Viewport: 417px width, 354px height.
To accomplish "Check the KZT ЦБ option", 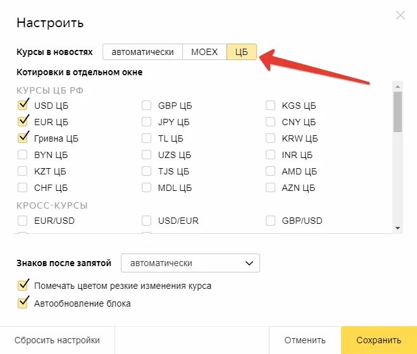I will pos(23,171).
